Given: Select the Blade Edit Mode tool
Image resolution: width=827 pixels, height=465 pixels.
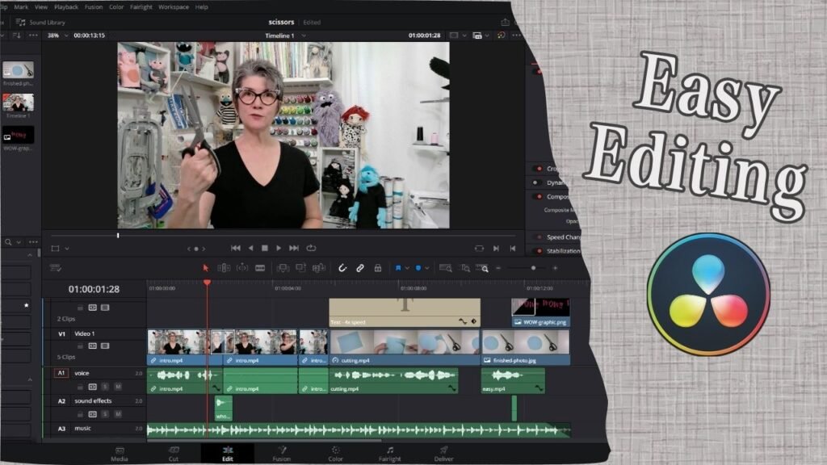Looking at the screenshot, I should coord(258,269).
